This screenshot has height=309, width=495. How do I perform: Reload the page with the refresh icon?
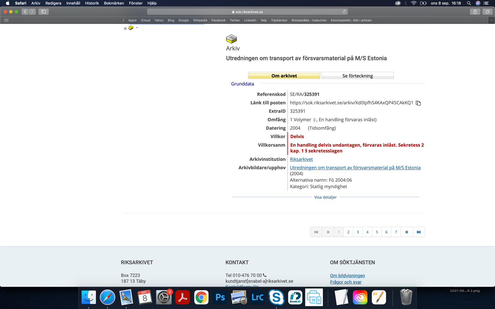[344, 12]
